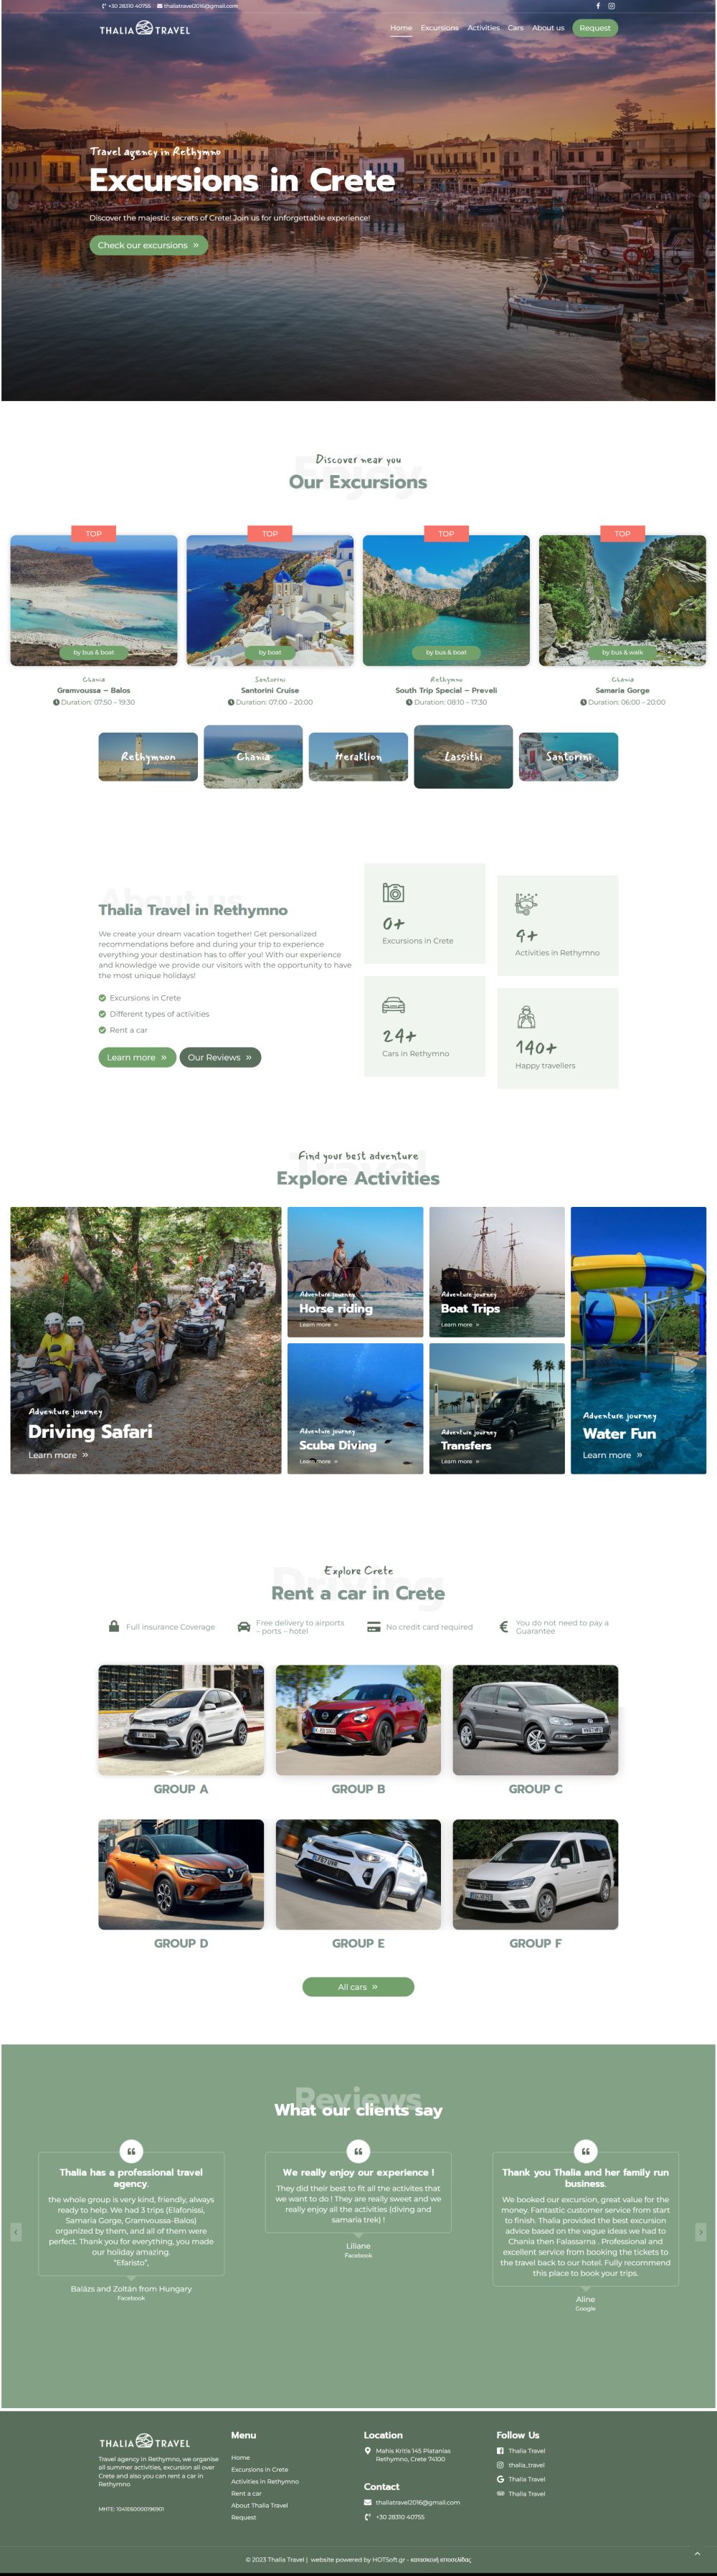Click the Check our excursions button
This screenshot has width=717, height=2576.
pos(148,245)
